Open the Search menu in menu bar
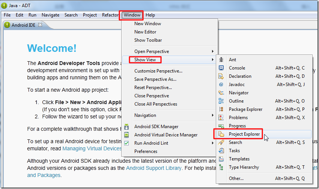This screenshot has height=189, width=319. tap(71, 15)
